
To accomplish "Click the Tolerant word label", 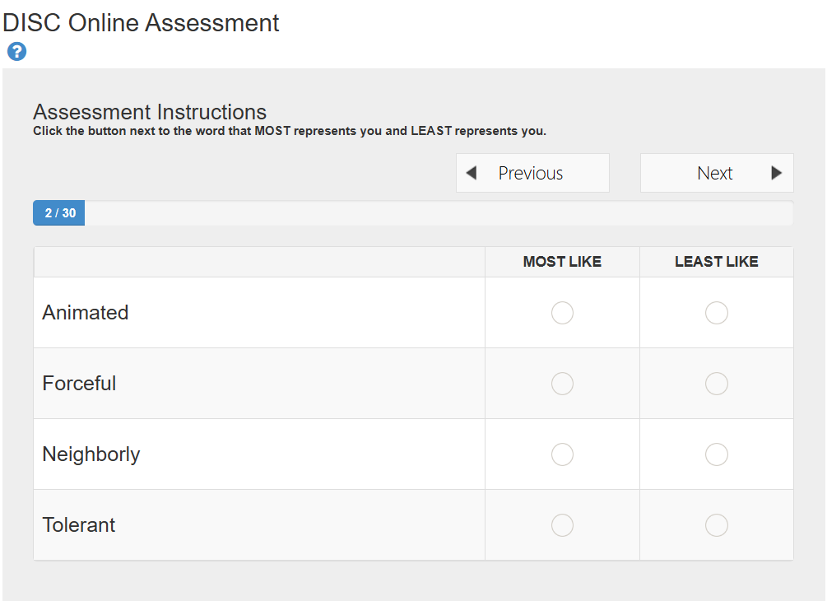I will [x=79, y=525].
